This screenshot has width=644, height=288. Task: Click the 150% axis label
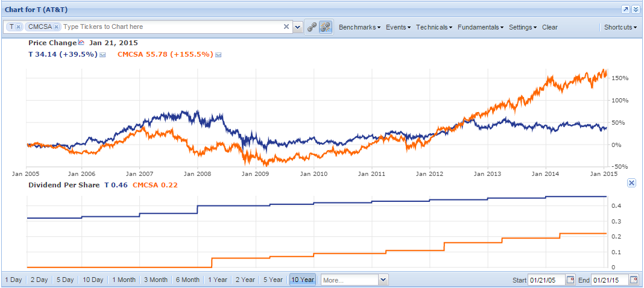(619, 78)
